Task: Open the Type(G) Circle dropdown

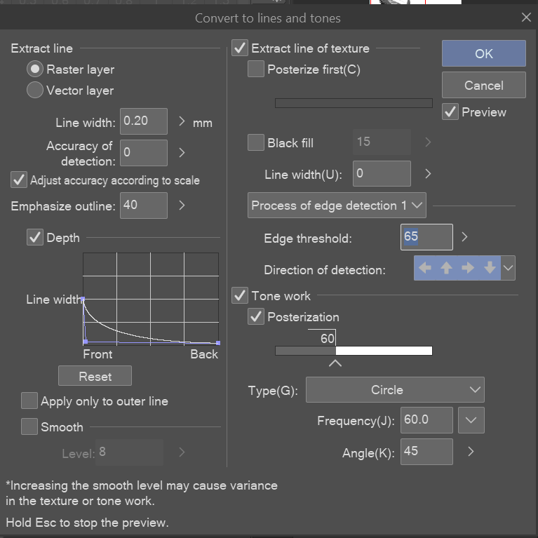Action: 395,390
